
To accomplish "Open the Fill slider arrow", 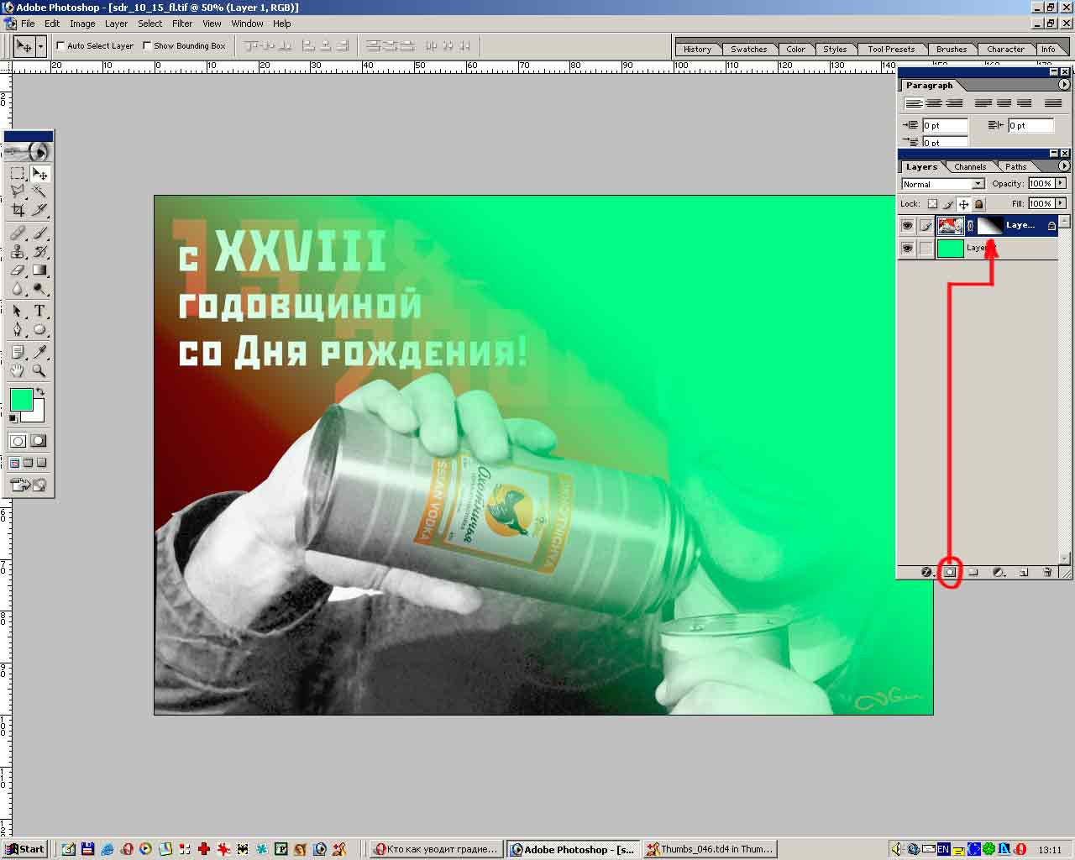I will point(1061,203).
